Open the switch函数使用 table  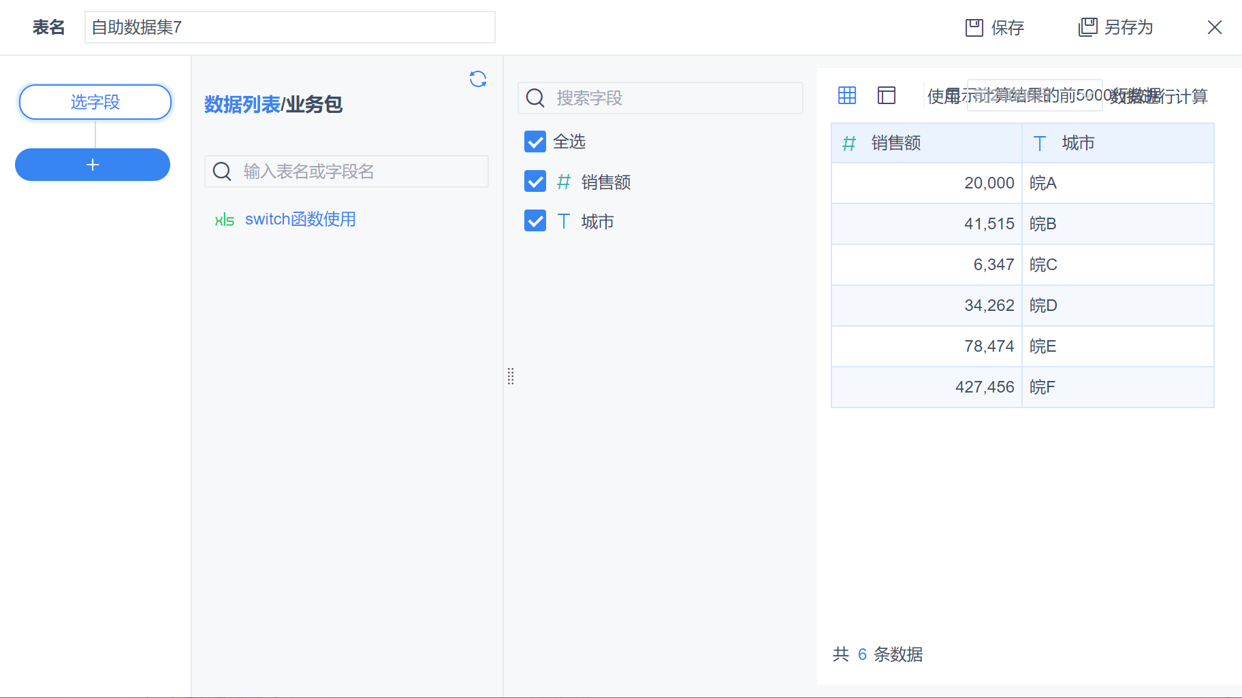pyautogui.click(x=300, y=220)
